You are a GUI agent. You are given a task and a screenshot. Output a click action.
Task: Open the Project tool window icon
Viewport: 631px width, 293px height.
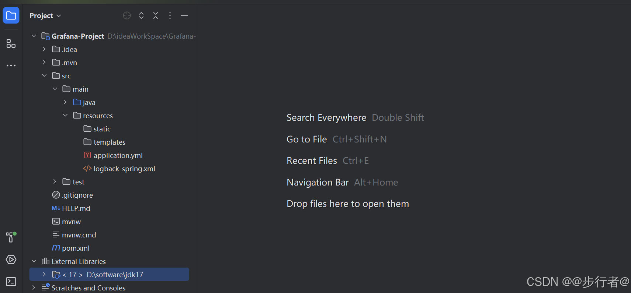(11, 15)
